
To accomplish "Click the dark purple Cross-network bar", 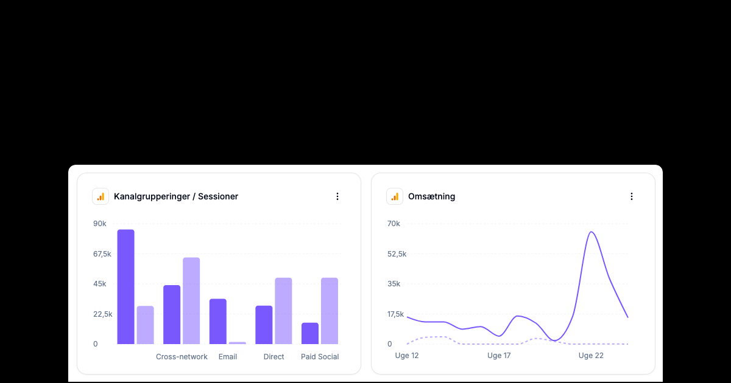I will pyautogui.click(x=172, y=314).
